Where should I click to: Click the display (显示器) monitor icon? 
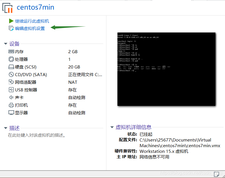[x=11, y=113]
